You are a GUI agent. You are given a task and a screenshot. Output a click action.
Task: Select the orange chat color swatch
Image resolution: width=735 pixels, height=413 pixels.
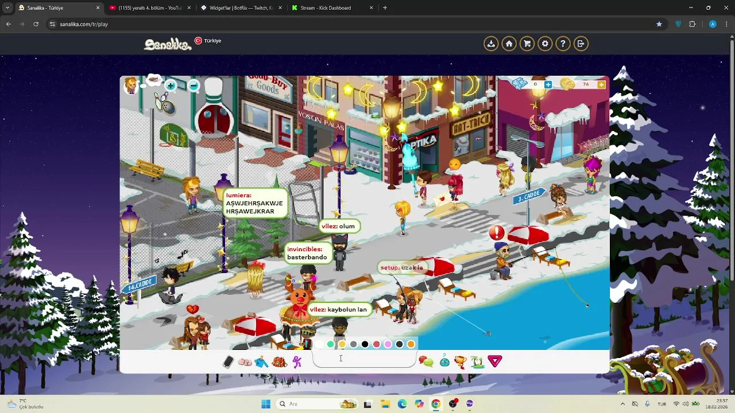coord(411,344)
